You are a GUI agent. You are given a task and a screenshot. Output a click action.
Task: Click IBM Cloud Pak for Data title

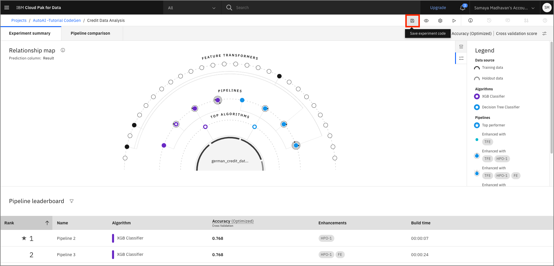coord(39,8)
